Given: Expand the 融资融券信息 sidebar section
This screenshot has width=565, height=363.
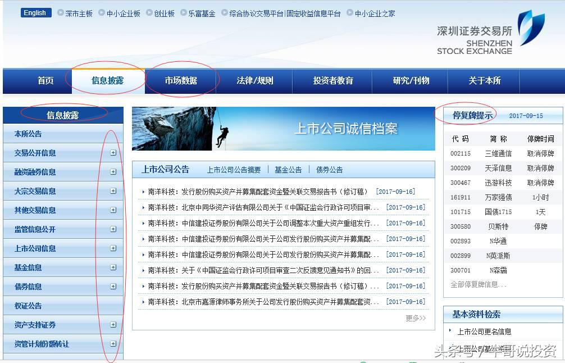Looking at the screenshot, I should tap(113, 172).
